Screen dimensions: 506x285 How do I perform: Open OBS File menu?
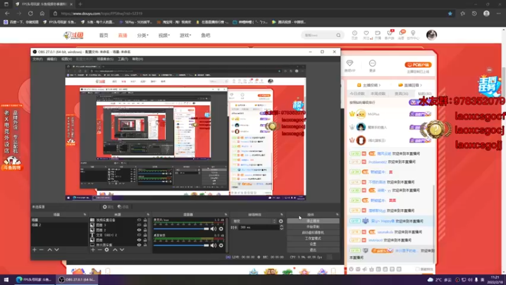[37, 59]
